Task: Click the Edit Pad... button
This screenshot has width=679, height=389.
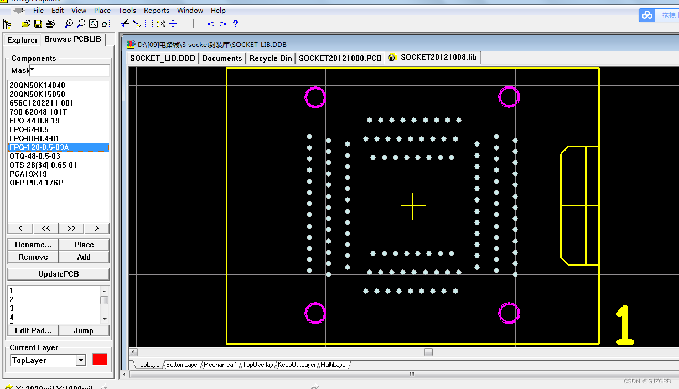Action: [x=33, y=330]
